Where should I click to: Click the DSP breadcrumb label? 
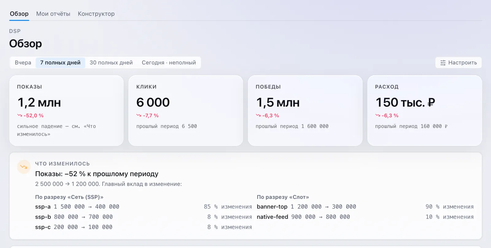15,31
